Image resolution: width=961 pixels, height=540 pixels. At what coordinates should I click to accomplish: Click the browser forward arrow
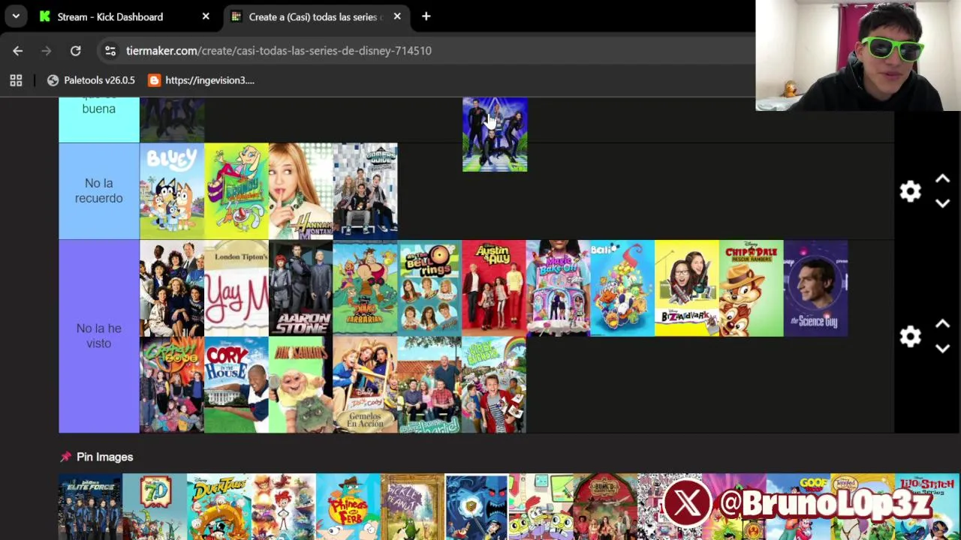click(x=46, y=51)
